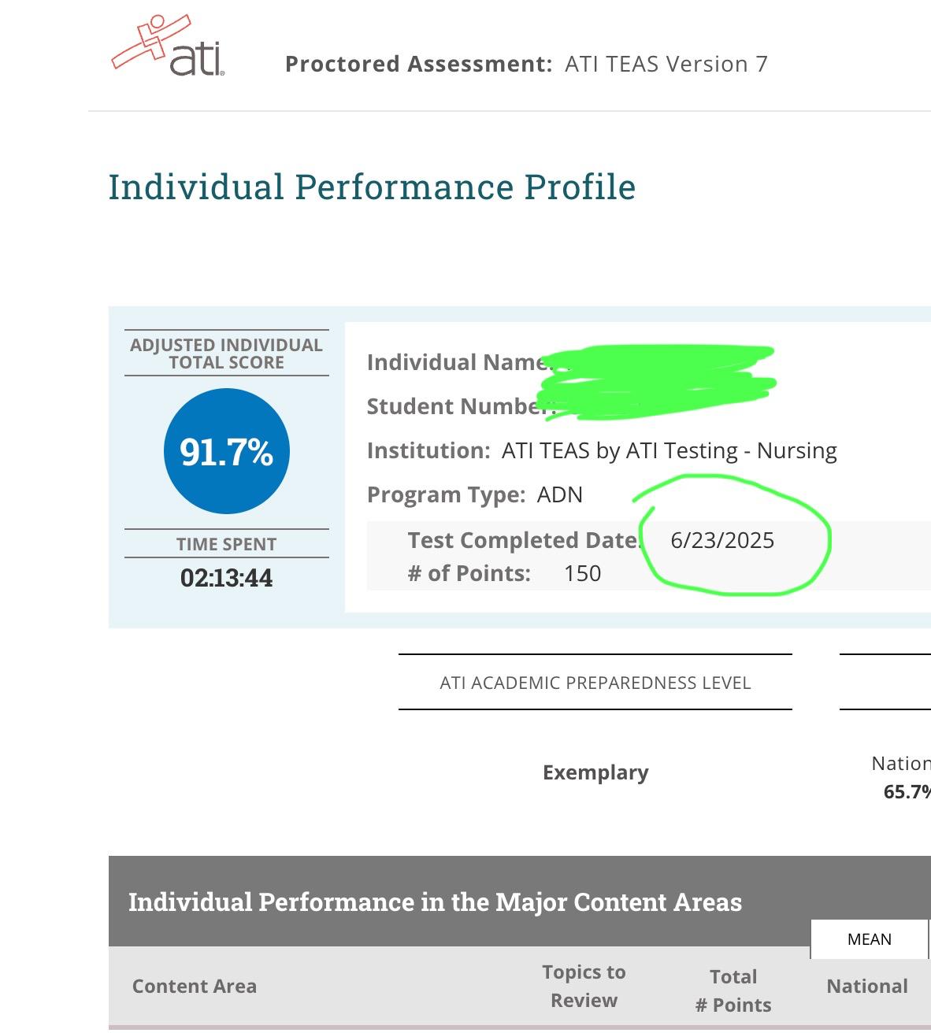Screen dimensions: 931x1033
Task: Click the ATI logo
Action: pos(169,46)
